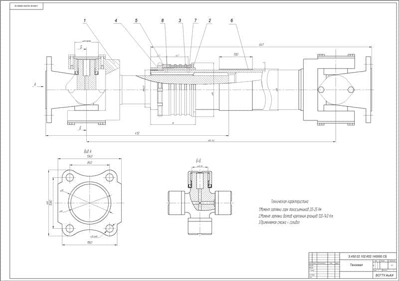Click lower section mark 'Б' below the yoke
Viewport: 399px width, 281px height.
(80, 129)
